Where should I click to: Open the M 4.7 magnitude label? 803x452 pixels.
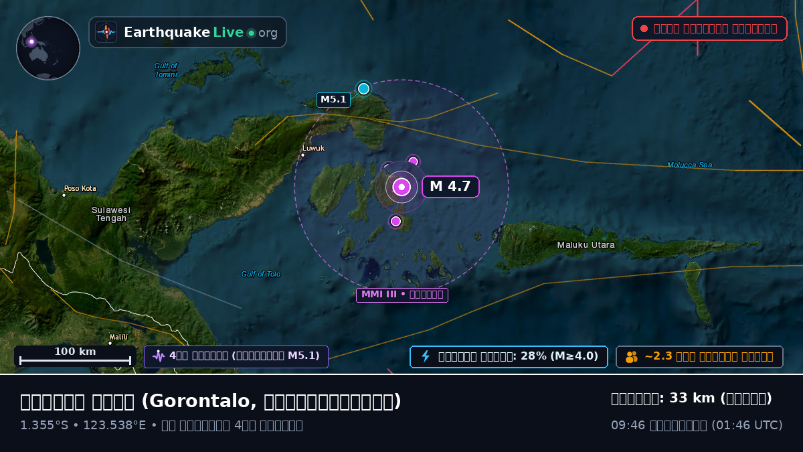pyautogui.click(x=450, y=187)
